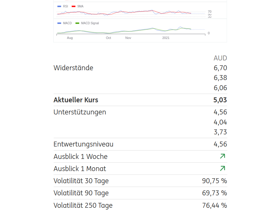Click the green MACD Signal legend marker

(77, 23)
